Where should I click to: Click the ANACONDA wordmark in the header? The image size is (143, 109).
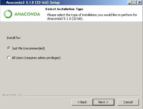click(27, 14)
